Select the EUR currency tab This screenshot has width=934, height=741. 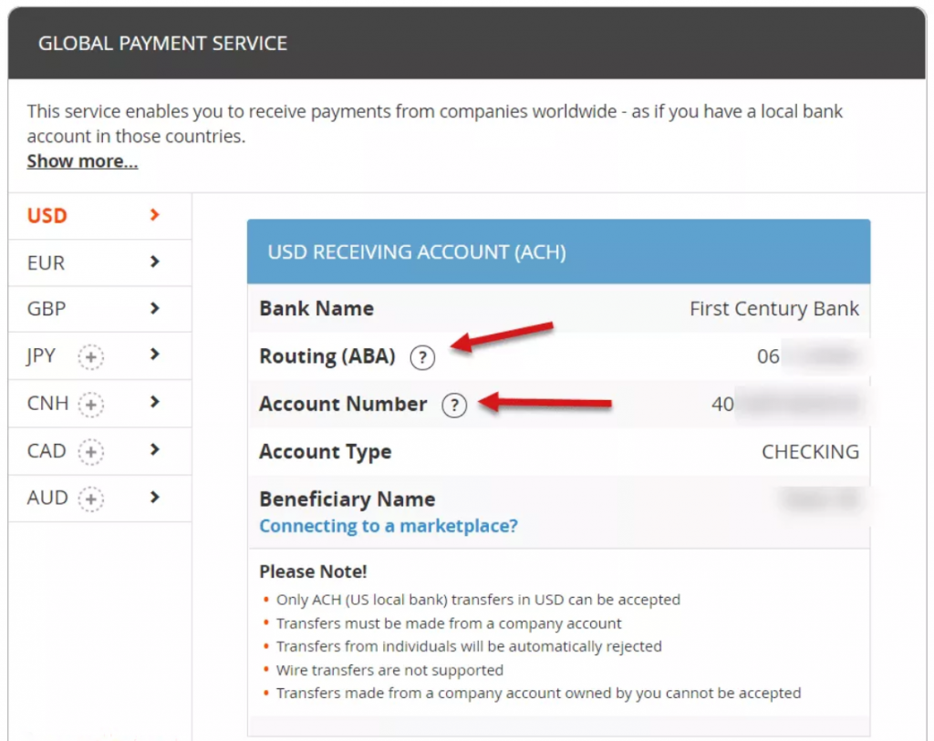pyautogui.click(x=99, y=262)
